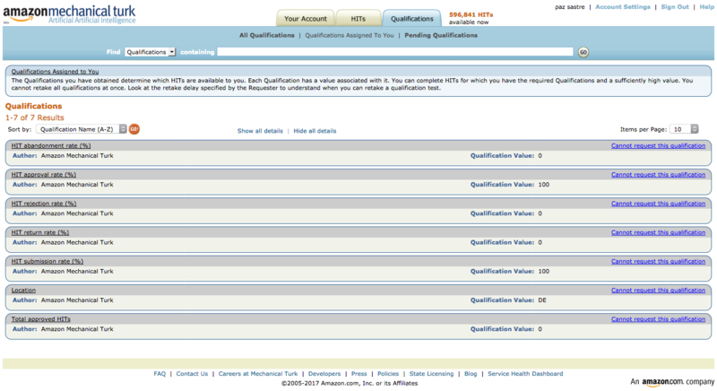Click the Amazon Mechanical Turk logo
The width and height of the screenshot is (717, 391).
click(70, 13)
